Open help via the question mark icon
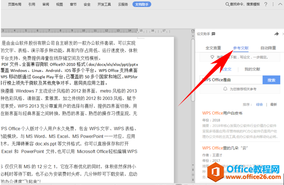The image size is (284, 185). [266, 4]
